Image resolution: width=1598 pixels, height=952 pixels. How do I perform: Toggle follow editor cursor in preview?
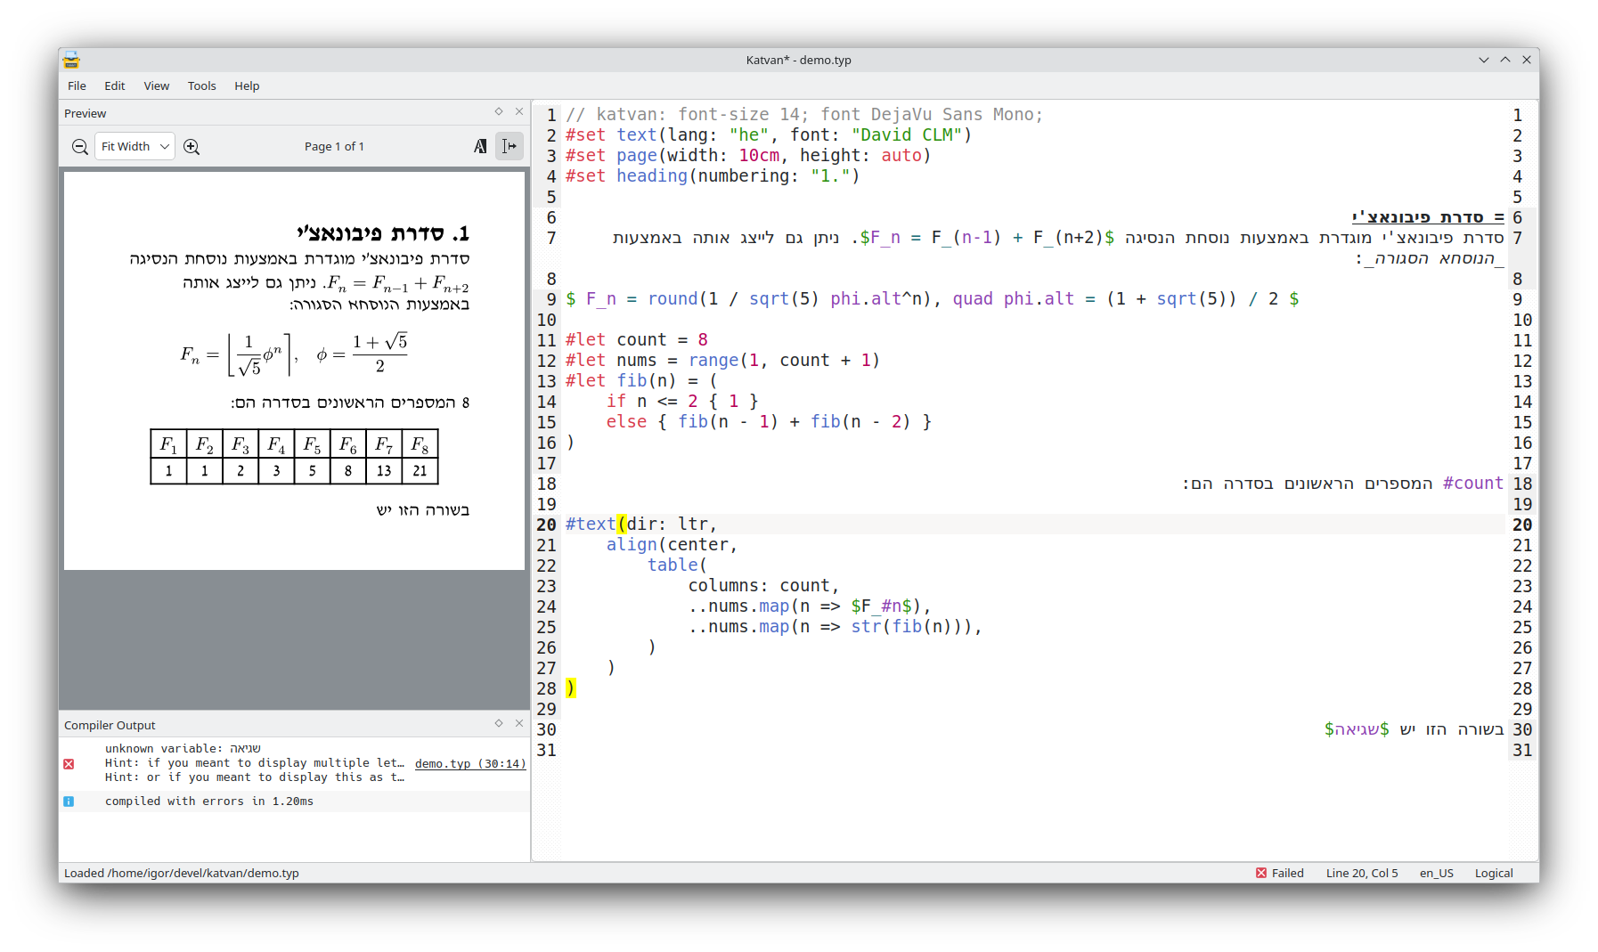pyautogui.click(x=510, y=147)
